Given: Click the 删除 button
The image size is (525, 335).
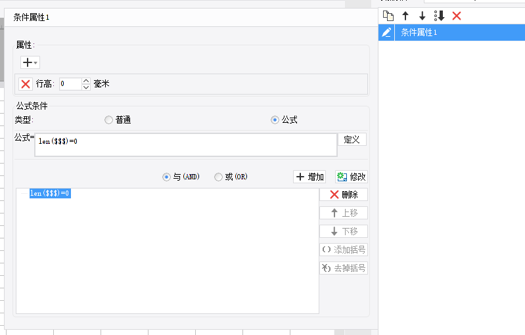Looking at the screenshot, I should [344, 194].
